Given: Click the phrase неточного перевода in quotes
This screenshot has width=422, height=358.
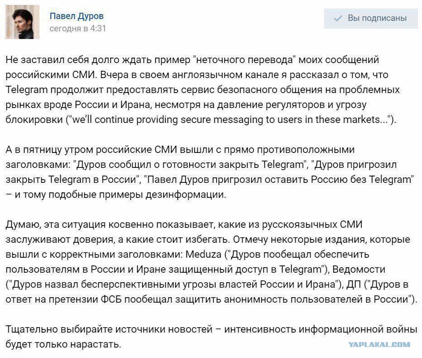Looking at the screenshot, I should pyautogui.click(x=245, y=59).
